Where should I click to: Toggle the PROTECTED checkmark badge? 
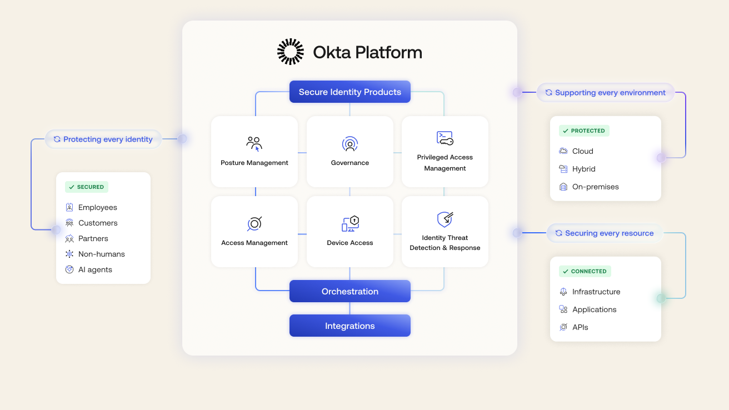(583, 130)
